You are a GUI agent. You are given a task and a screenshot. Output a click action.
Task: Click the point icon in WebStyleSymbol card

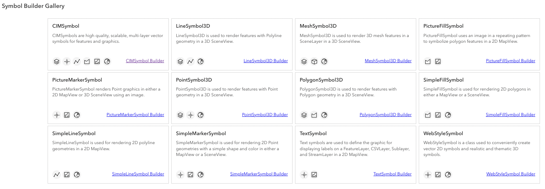click(x=428, y=175)
